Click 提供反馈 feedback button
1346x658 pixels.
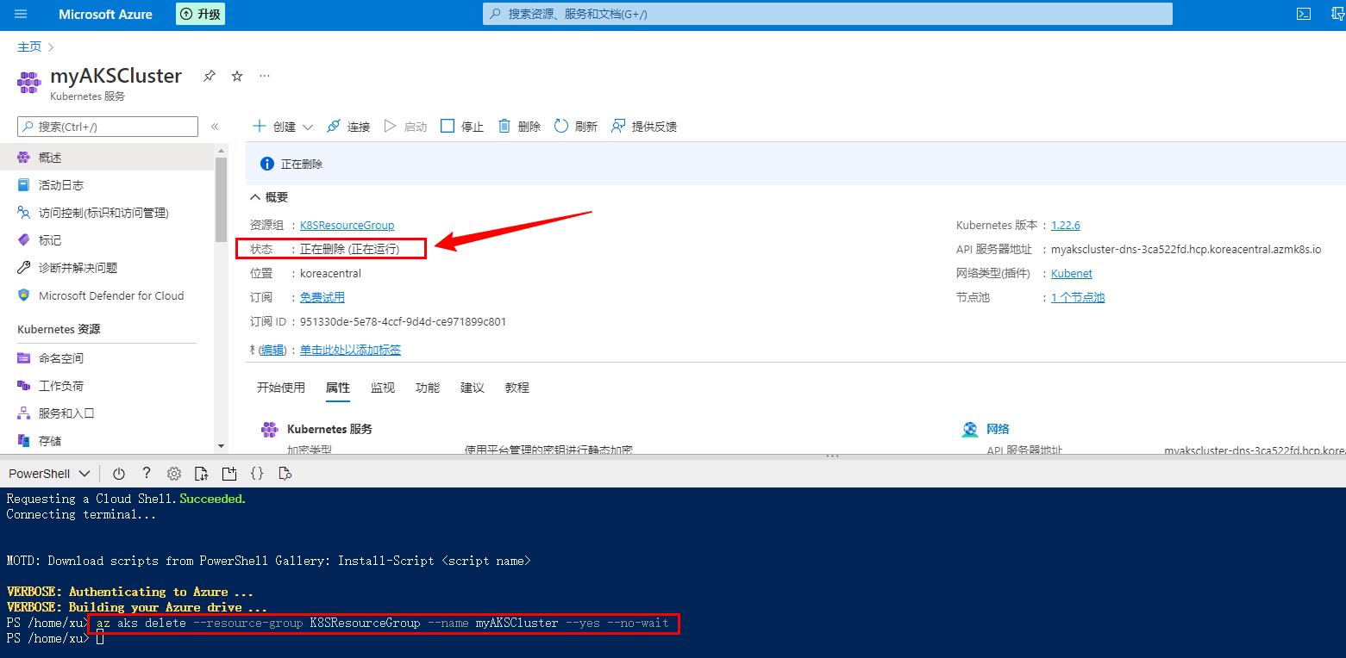tap(644, 127)
